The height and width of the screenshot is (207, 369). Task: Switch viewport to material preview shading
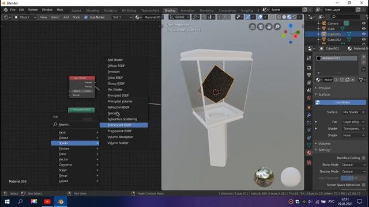pyautogui.click(x=289, y=17)
